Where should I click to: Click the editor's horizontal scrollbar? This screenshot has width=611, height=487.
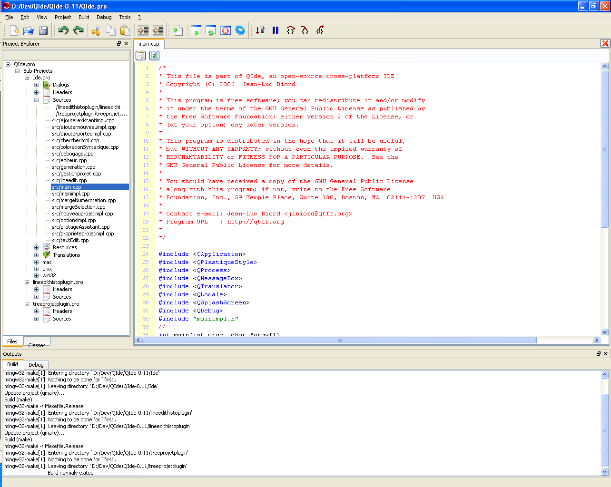[339, 340]
